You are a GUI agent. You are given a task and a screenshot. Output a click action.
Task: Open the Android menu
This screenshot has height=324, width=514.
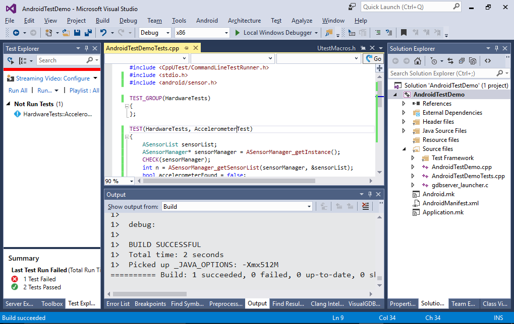207,21
